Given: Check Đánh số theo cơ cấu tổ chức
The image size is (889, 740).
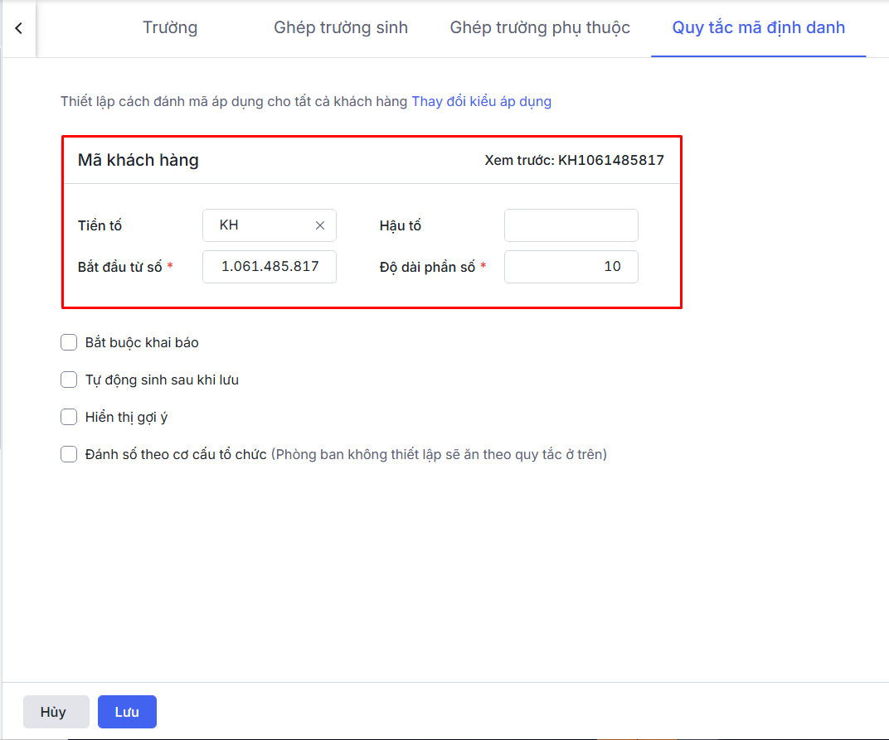Looking at the screenshot, I should click(x=69, y=454).
